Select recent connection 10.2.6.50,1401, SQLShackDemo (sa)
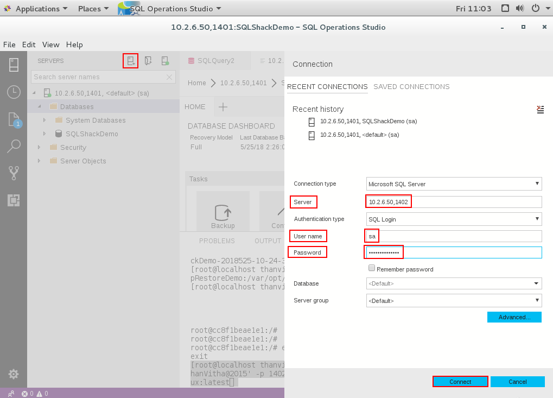 click(368, 122)
